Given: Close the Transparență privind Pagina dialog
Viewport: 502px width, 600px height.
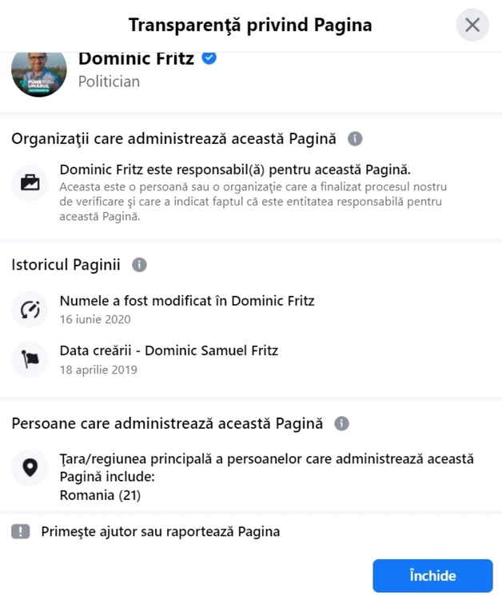Looking at the screenshot, I should click(472, 26).
